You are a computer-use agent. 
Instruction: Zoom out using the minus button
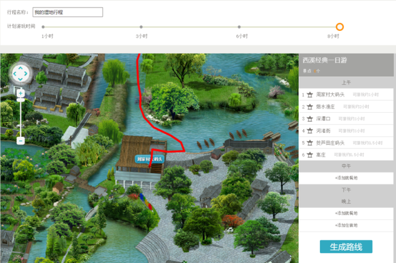click(20, 140)
